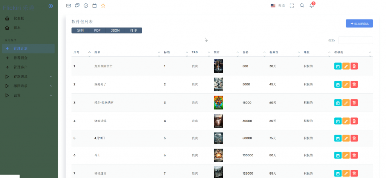Go to 仪表板 in sidebar
The height and width of the screenshot is (178, 386).
point(19,18)
